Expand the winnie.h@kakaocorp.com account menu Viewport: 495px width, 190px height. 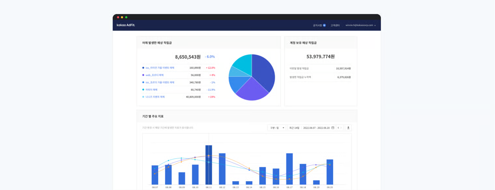click(361, 25)
